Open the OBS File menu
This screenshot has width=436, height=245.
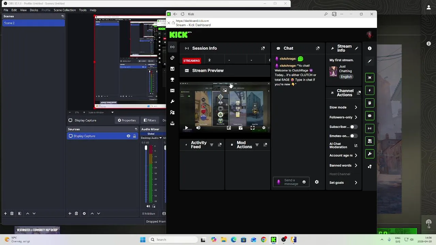tap(6, 10)
